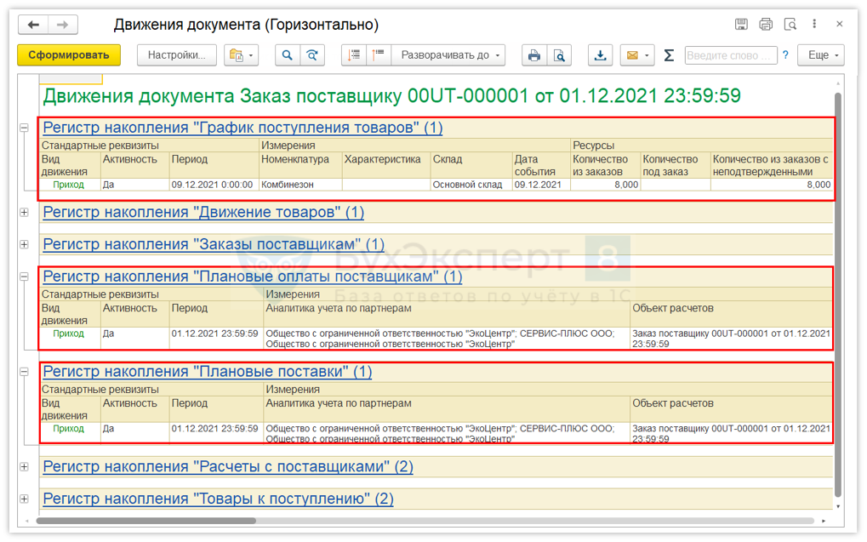The height and width of the screenshot is (542, 867).
Task: Open the "Настройки..." button
Action: [x=177, y=55]
